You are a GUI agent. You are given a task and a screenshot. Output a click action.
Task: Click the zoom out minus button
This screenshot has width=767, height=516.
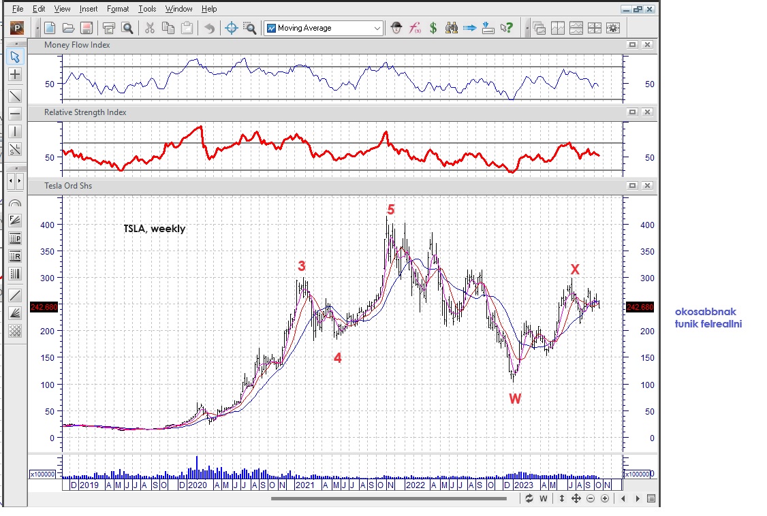point(590,499)
